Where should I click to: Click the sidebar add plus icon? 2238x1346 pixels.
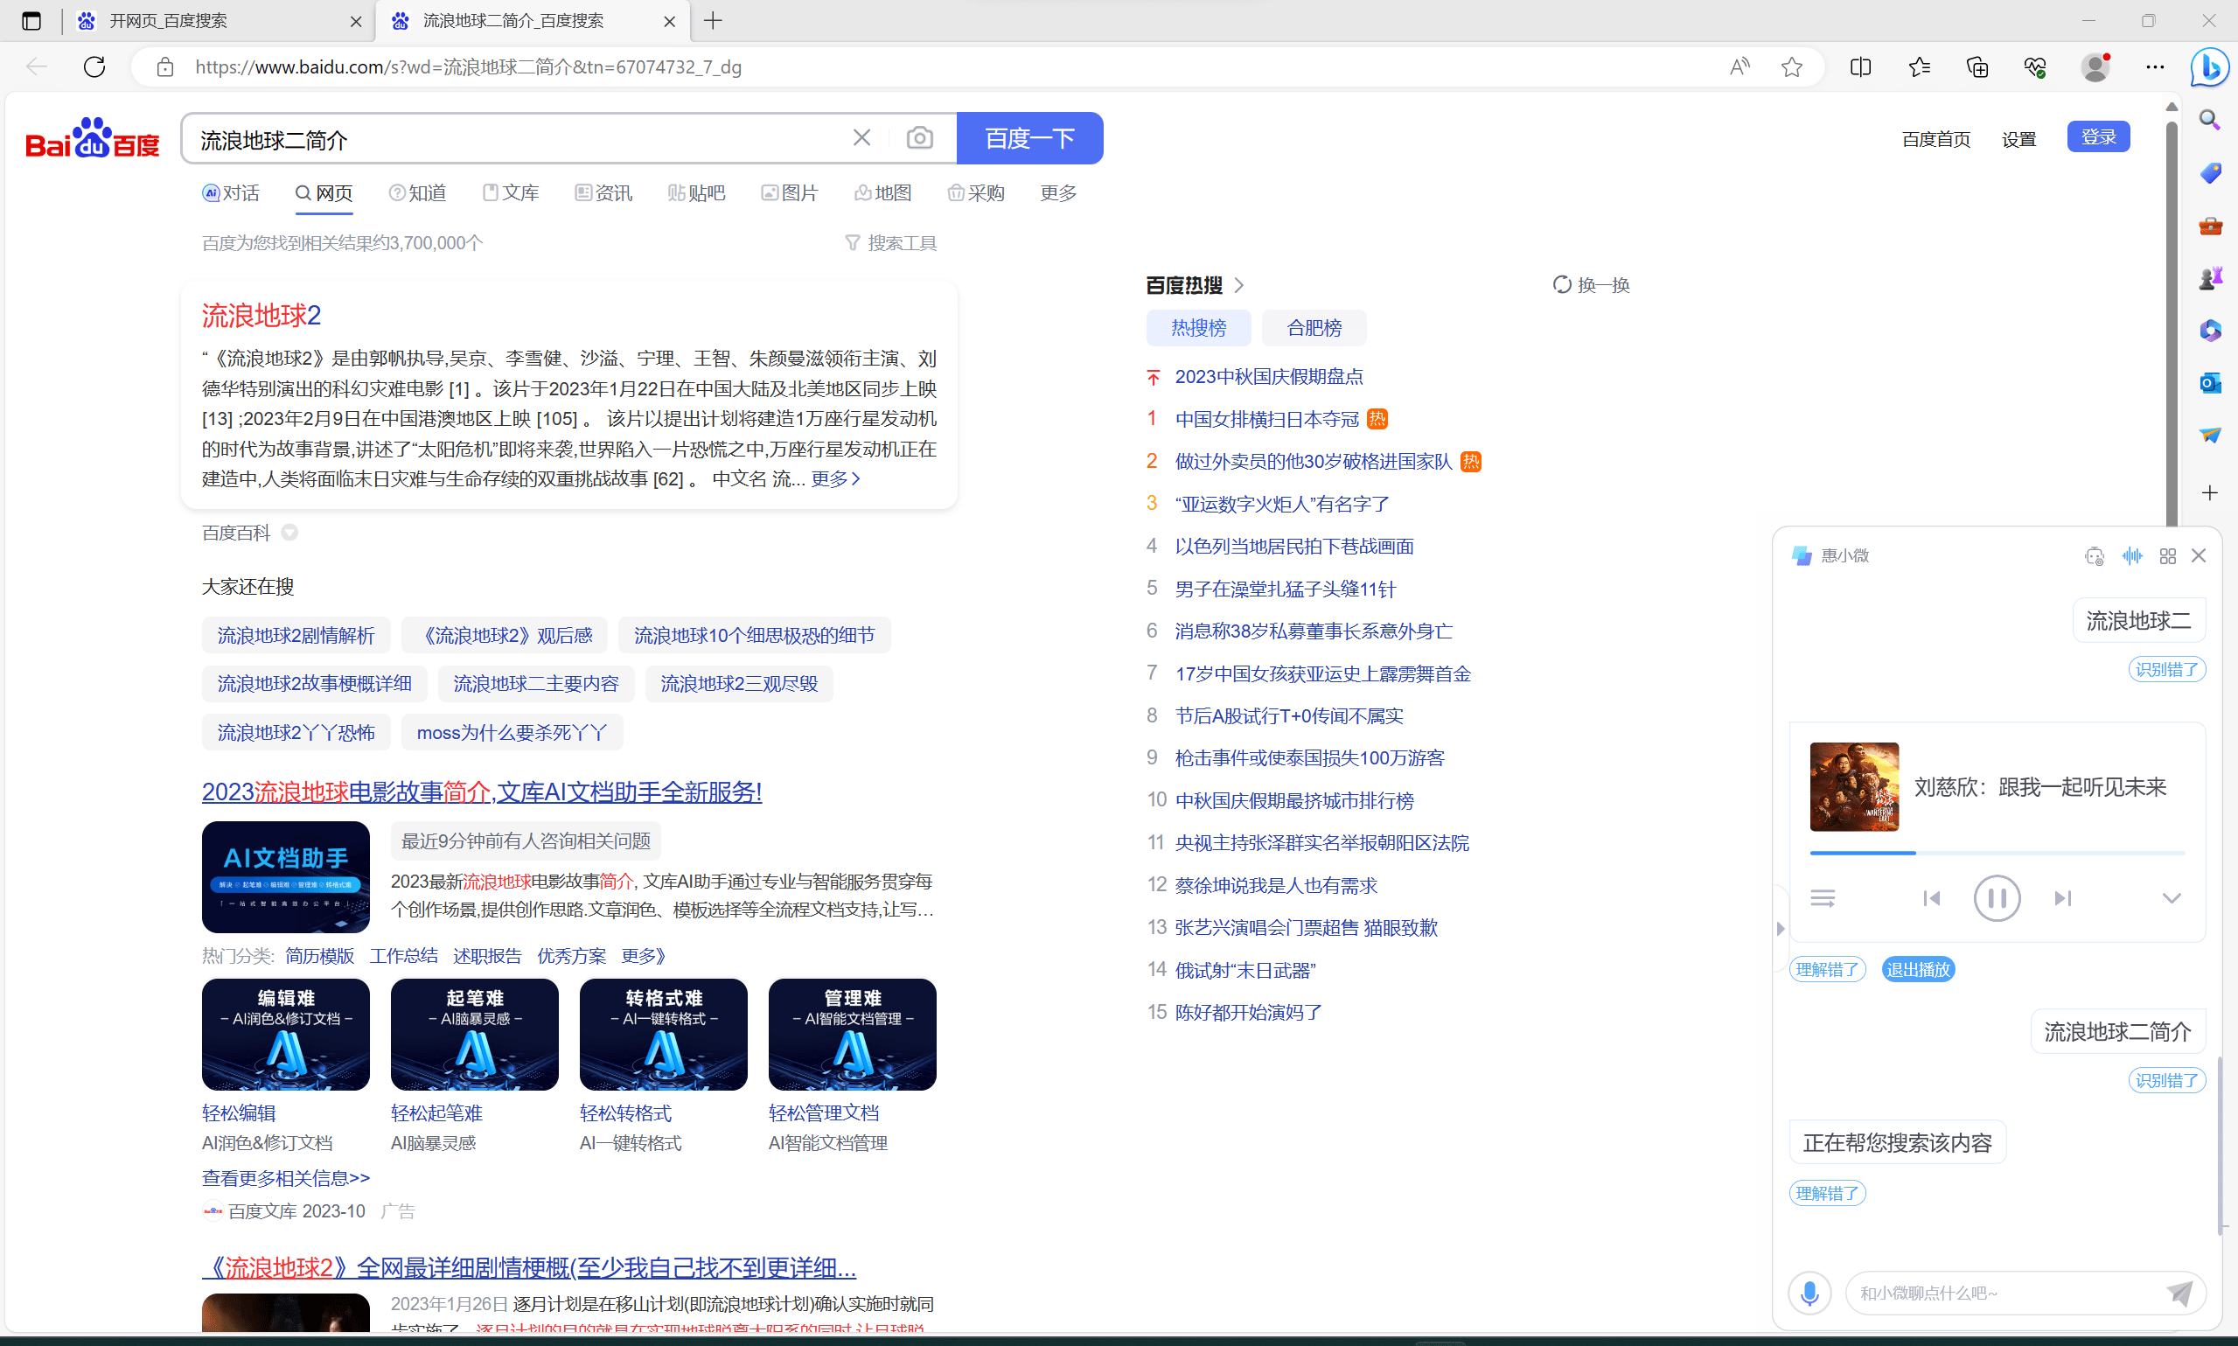(2210, 492)
